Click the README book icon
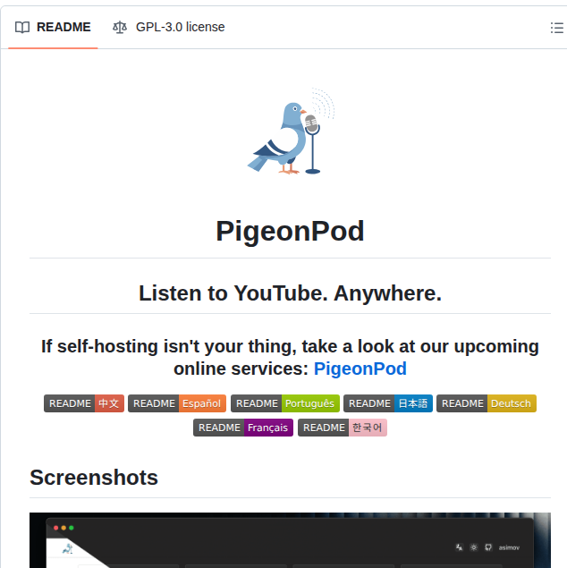The height and width of the screenshot is (568, 567). pyautogui.click(x=22, y=27)
